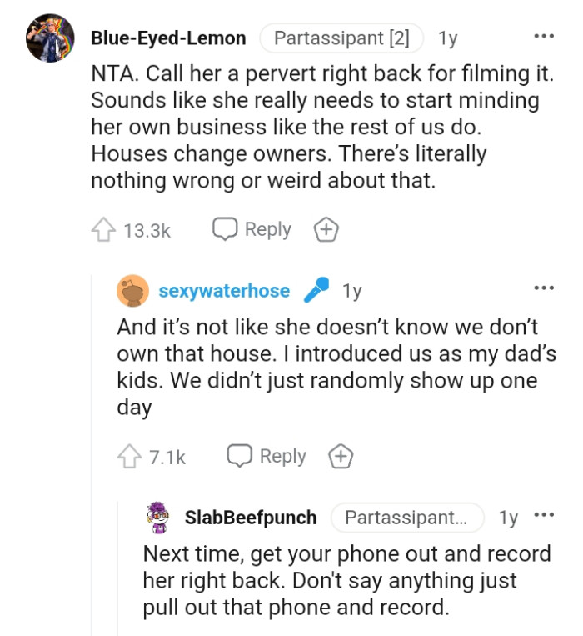583x636 pixels.
Task: Click the OP microphone icon
Action: tap(316, 290)
